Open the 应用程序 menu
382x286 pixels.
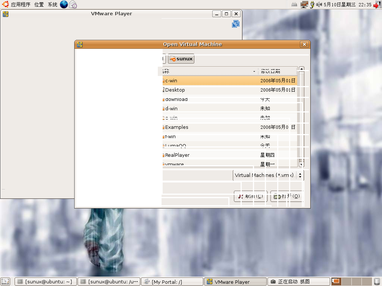[x=21, y=4]
